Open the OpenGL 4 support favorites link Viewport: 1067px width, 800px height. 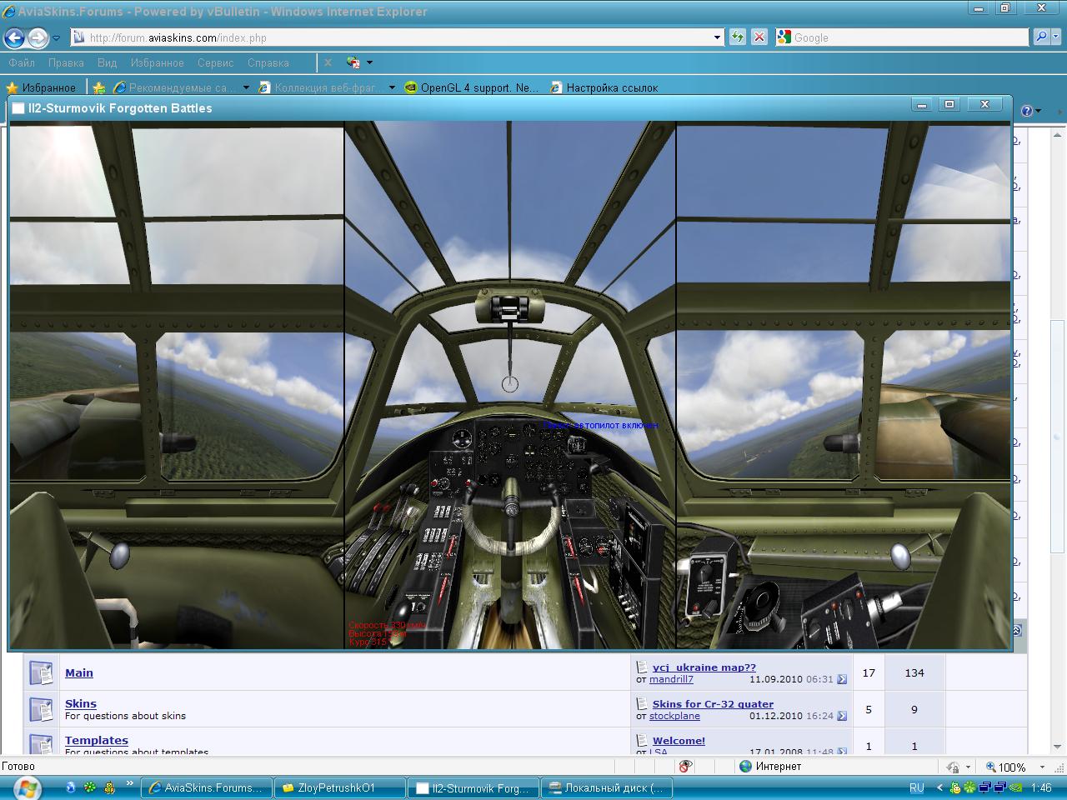(472, 87)
